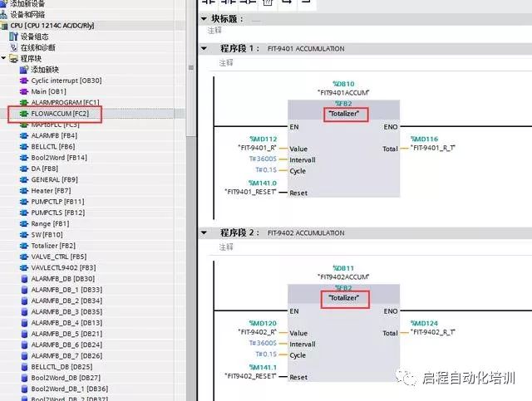Click the 设备组态 device configuration icon
Screen dimensions: 532x401
pos(13,37)
